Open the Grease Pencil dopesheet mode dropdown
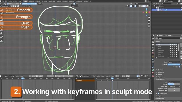 (x=86, y=76)
